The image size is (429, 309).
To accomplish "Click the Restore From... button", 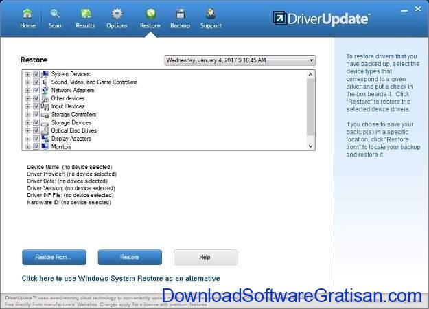I will (54, 257).
